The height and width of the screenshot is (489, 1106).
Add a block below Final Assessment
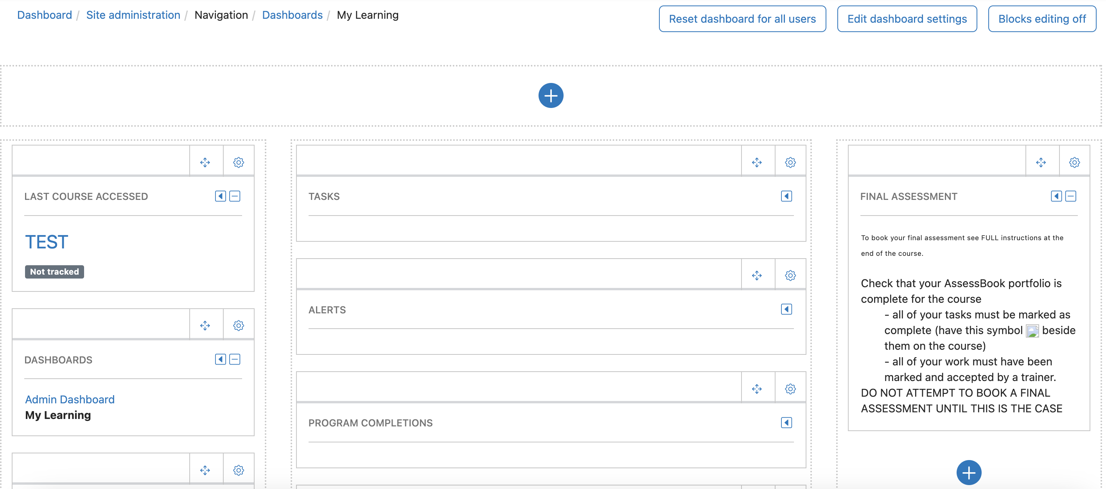pos(969,473)
